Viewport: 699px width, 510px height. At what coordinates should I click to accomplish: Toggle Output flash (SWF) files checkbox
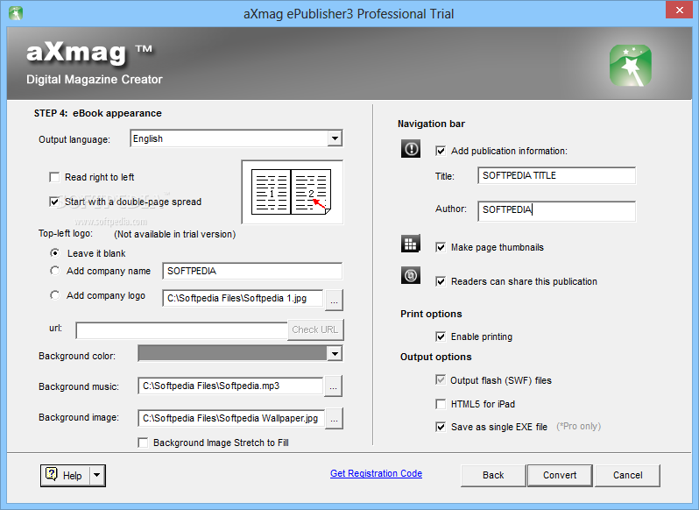[441, 379]
